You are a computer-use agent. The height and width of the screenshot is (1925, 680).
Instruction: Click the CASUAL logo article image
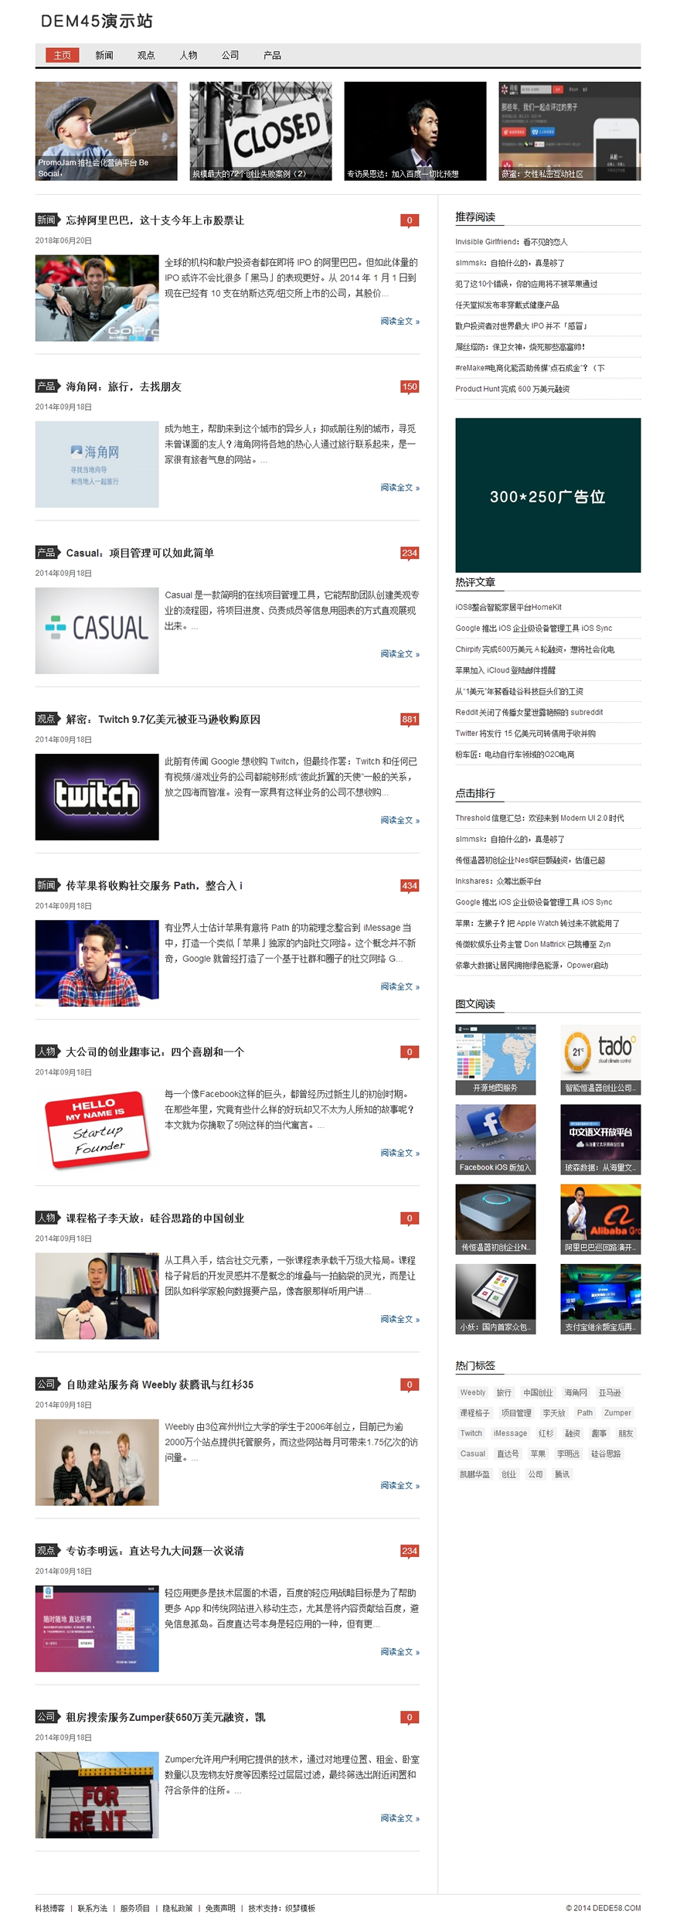click(x=97, y=630)
